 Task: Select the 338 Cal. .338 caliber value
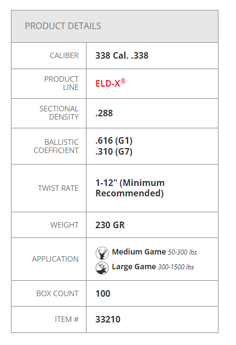pos(122,55)
